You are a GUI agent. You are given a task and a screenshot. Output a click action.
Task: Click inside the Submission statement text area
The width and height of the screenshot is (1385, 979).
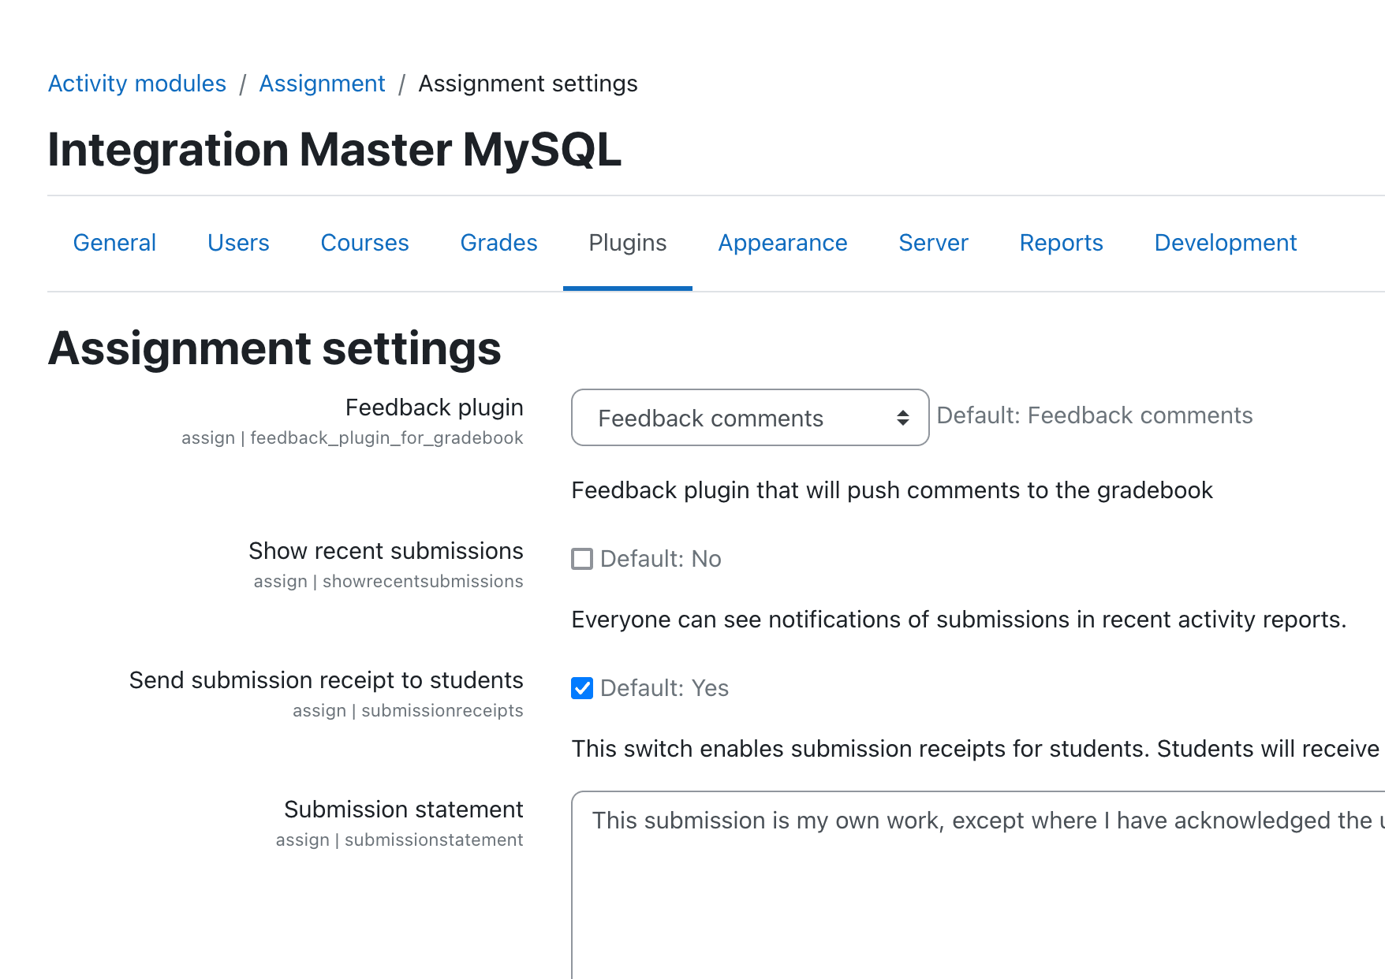pos(978,884)
